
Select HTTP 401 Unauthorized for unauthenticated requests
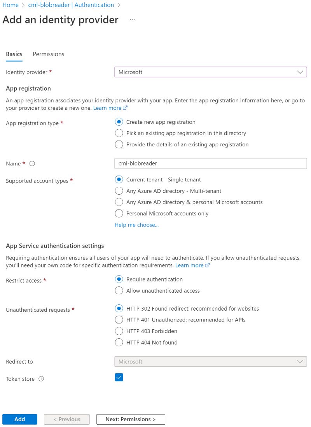[119, 320]
